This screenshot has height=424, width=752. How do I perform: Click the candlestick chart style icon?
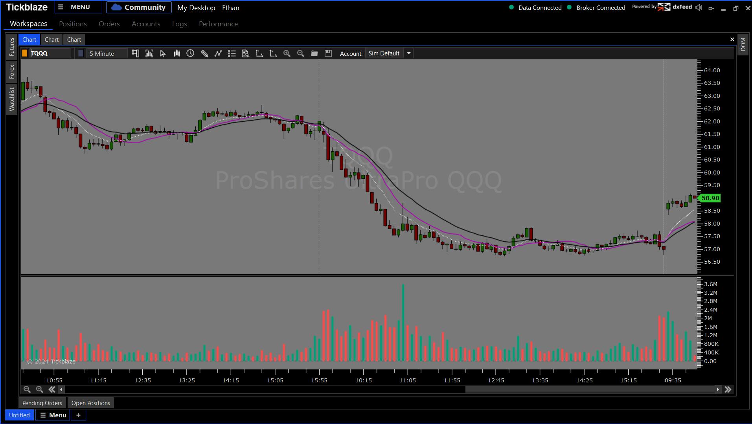(x=177, y=53)
